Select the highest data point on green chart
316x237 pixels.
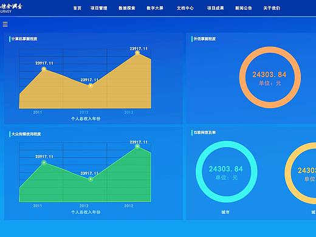coord(137,146)
